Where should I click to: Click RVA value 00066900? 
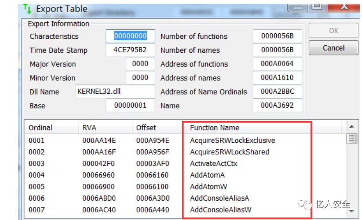click(x=98, y=187)
